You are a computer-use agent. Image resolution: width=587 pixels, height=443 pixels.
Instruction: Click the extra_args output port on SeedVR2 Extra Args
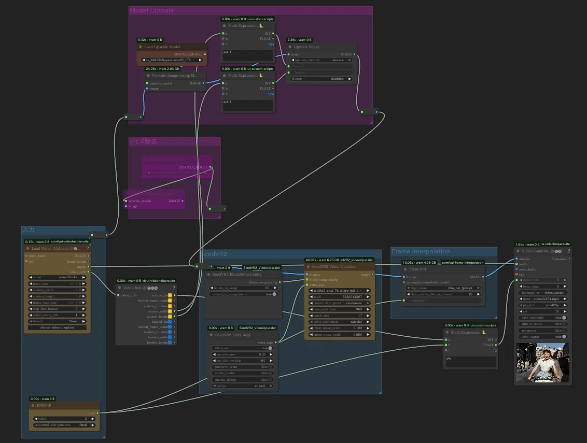(x=276, y=342)
